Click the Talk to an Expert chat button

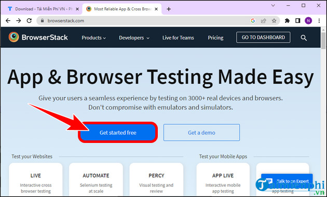click(287, 181)
